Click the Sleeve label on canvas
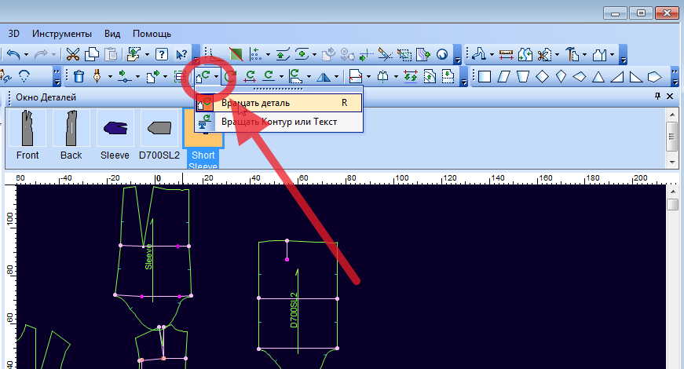Screen dimensions: 684x369 click(x=148, y=257)
